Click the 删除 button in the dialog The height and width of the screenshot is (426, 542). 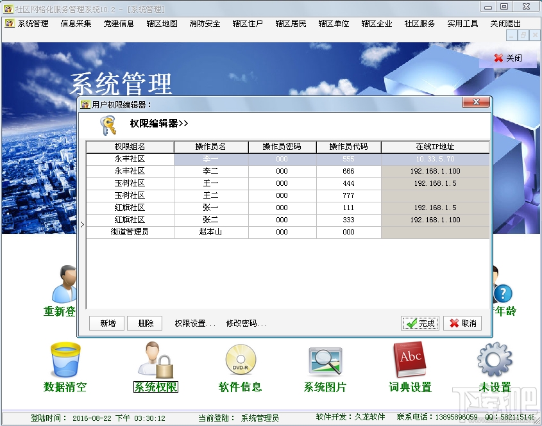coord(144,324)
